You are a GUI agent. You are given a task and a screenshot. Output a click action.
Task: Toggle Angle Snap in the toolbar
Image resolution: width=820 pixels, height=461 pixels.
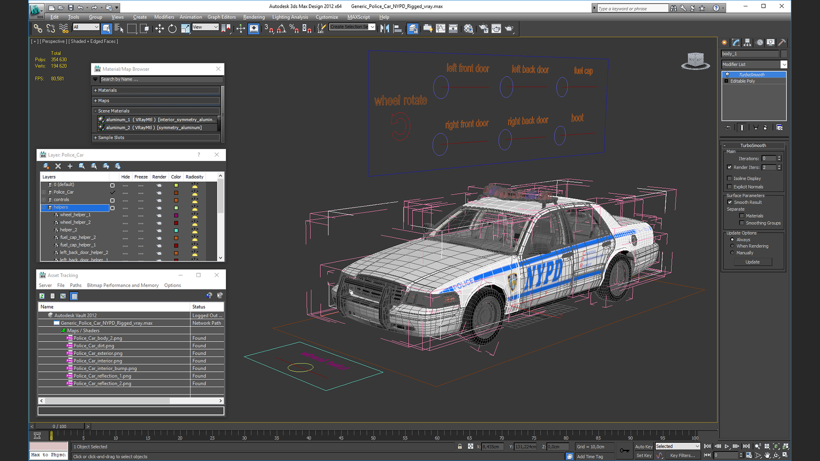point(281,29)
